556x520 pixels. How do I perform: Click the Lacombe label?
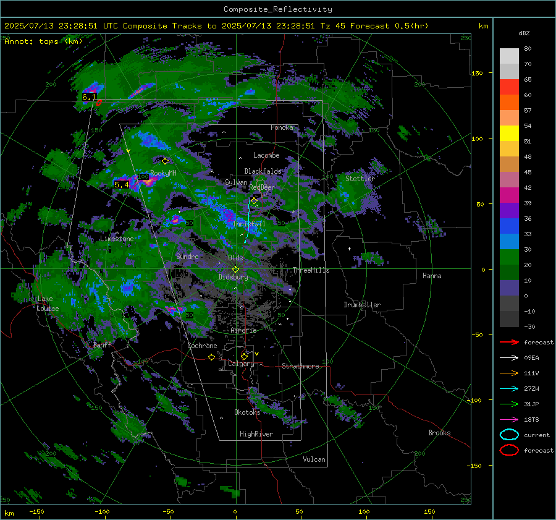click(x=266, y=155)
